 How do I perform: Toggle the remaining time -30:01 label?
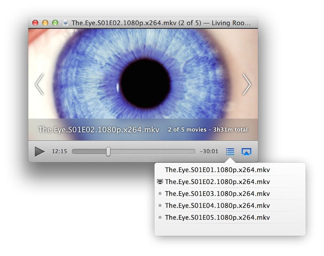click(209, 152)
